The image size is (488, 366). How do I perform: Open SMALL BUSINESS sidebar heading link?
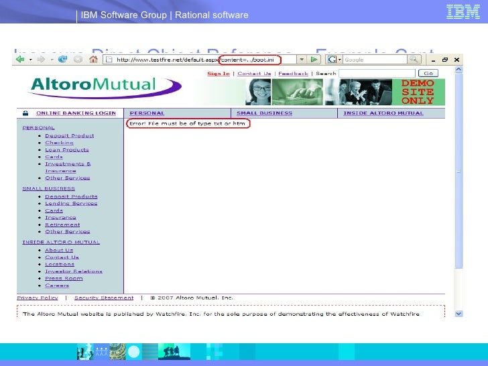(x=48, y=188)
